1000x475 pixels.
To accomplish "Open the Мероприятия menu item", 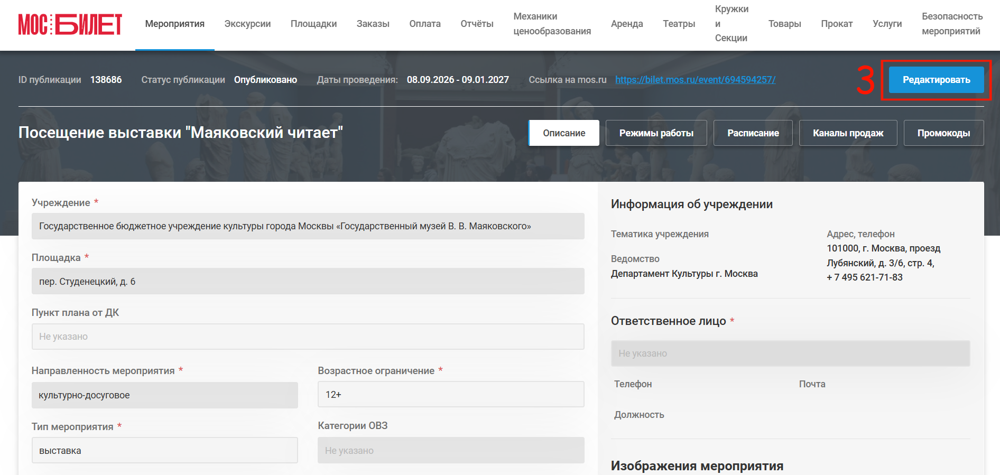I will click(175, 24).
